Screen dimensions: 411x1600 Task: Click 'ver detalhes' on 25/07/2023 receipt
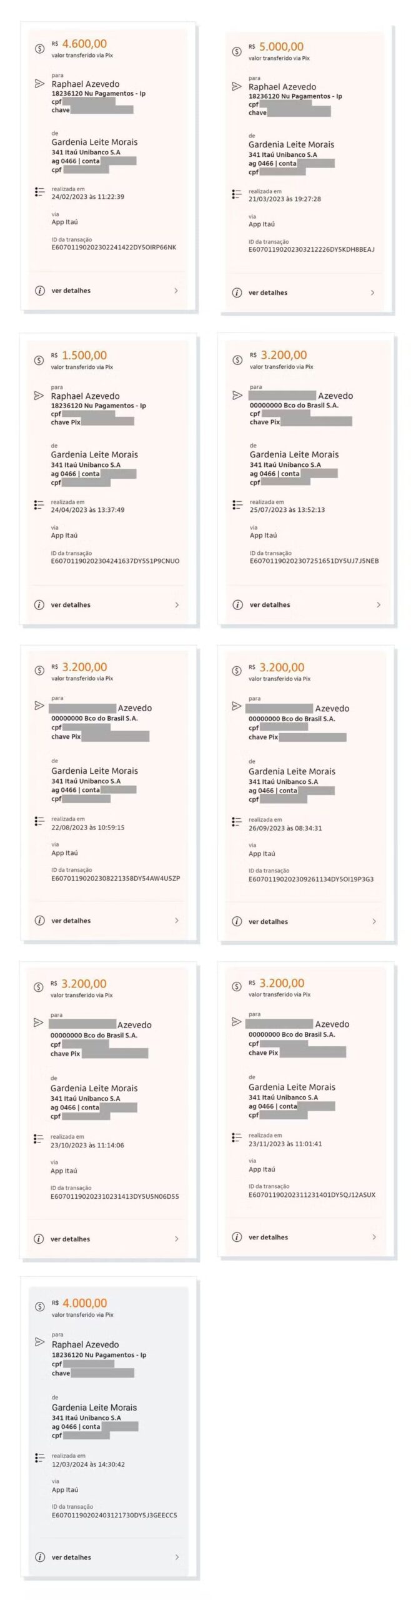click(270, 605)
